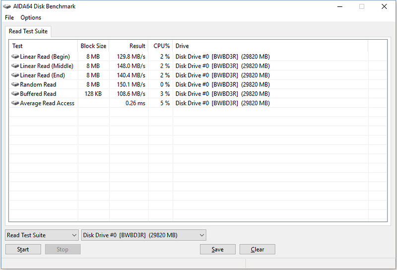Click the Result column header

(129, 46)
